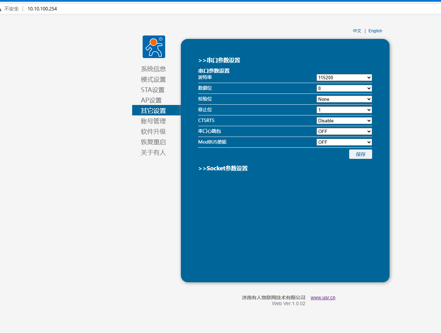Switch language to English
441x333 pixels.
click(x=375, y=31)
